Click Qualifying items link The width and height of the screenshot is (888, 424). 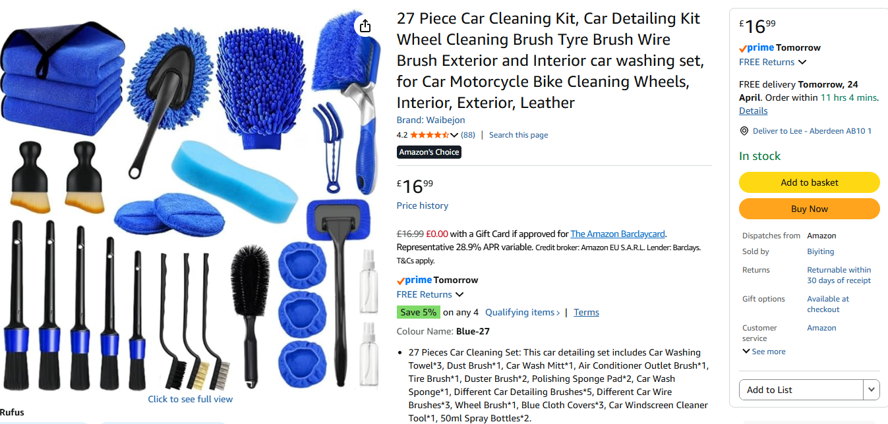(522, 312)
